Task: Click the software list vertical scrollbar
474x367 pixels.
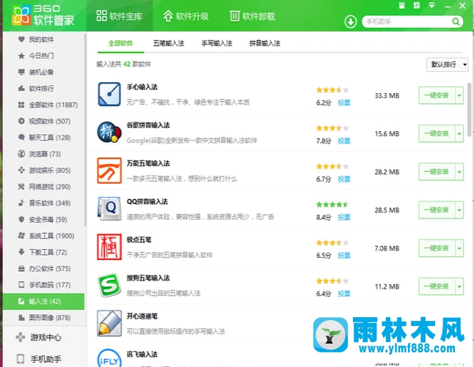Action: (x=470, y=108)
